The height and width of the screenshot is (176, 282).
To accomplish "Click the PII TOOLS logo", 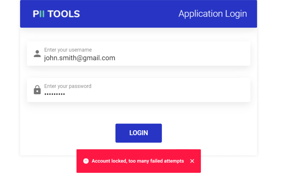I will point(56,14).
